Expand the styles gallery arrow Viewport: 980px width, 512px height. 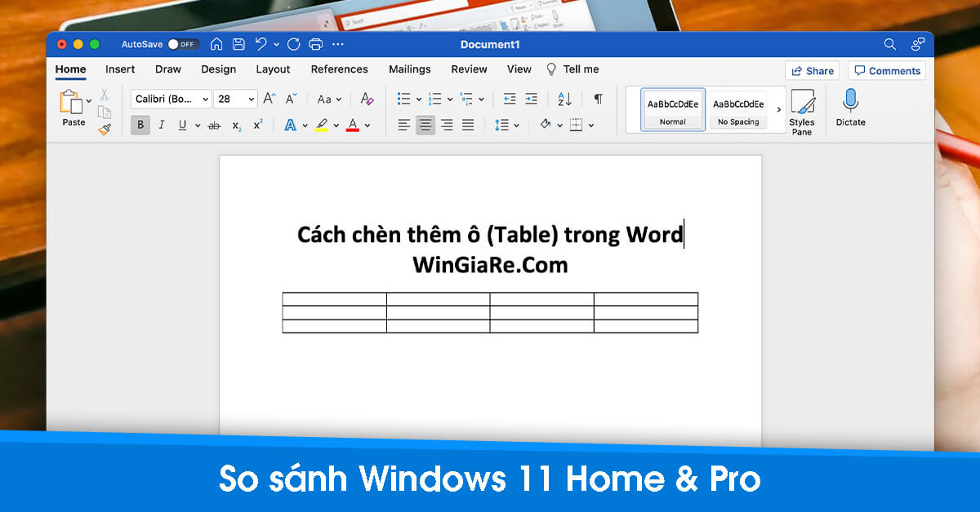pos(778,109)
